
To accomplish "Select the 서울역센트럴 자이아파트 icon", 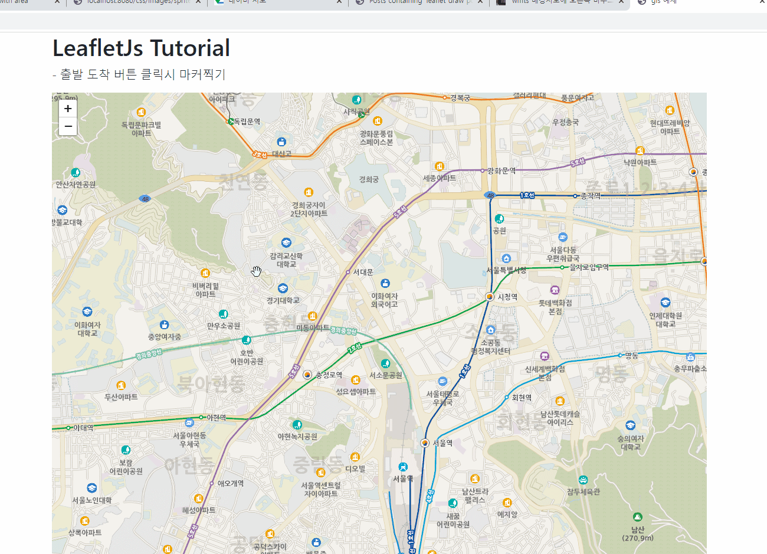I will pyautogui.click(x=320, y=473).
